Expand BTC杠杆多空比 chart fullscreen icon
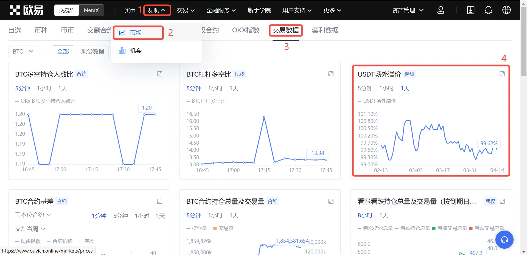527x255 pixels. pyautogui.click(x=331, y=74)
